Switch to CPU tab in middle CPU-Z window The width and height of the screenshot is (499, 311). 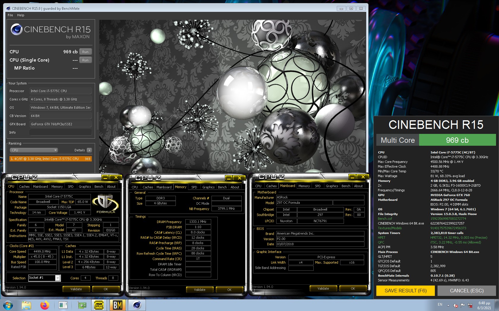pyautogui.click(x=135, y=187)
